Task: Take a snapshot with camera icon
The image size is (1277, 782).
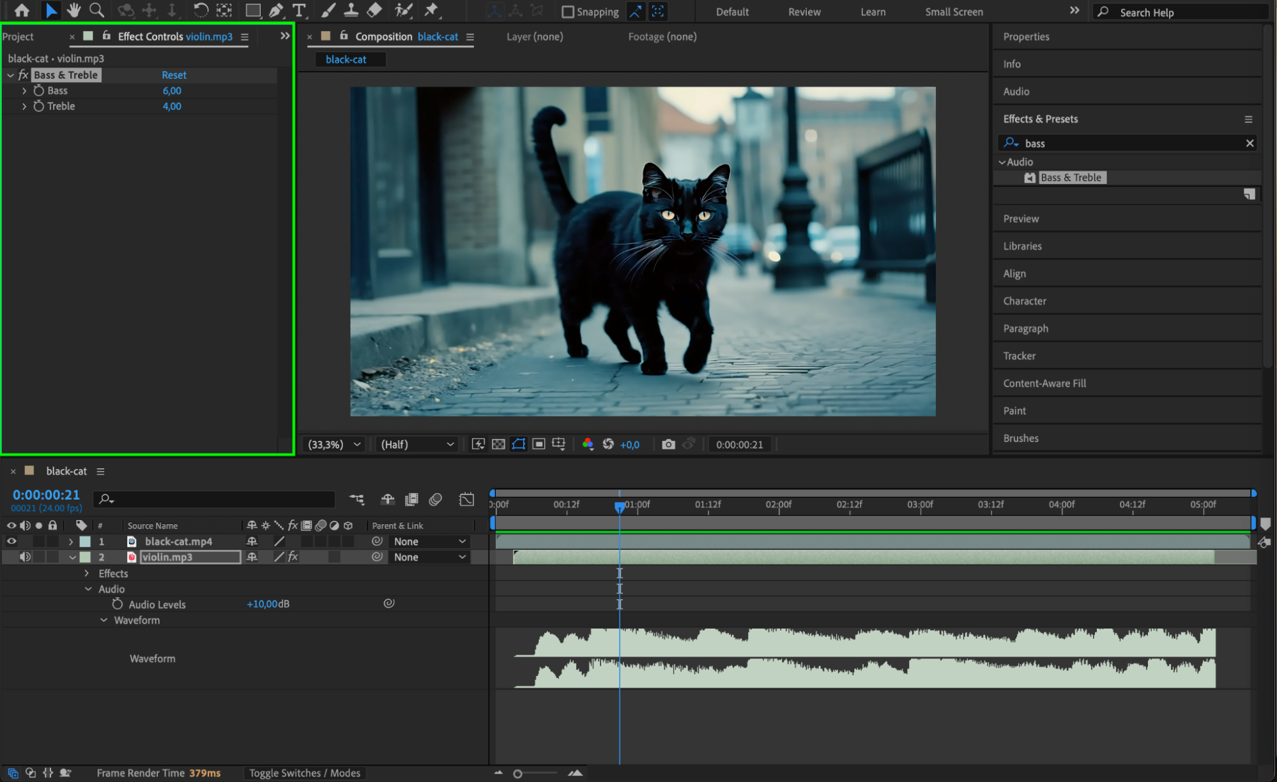Action: (x=668, y=444)
